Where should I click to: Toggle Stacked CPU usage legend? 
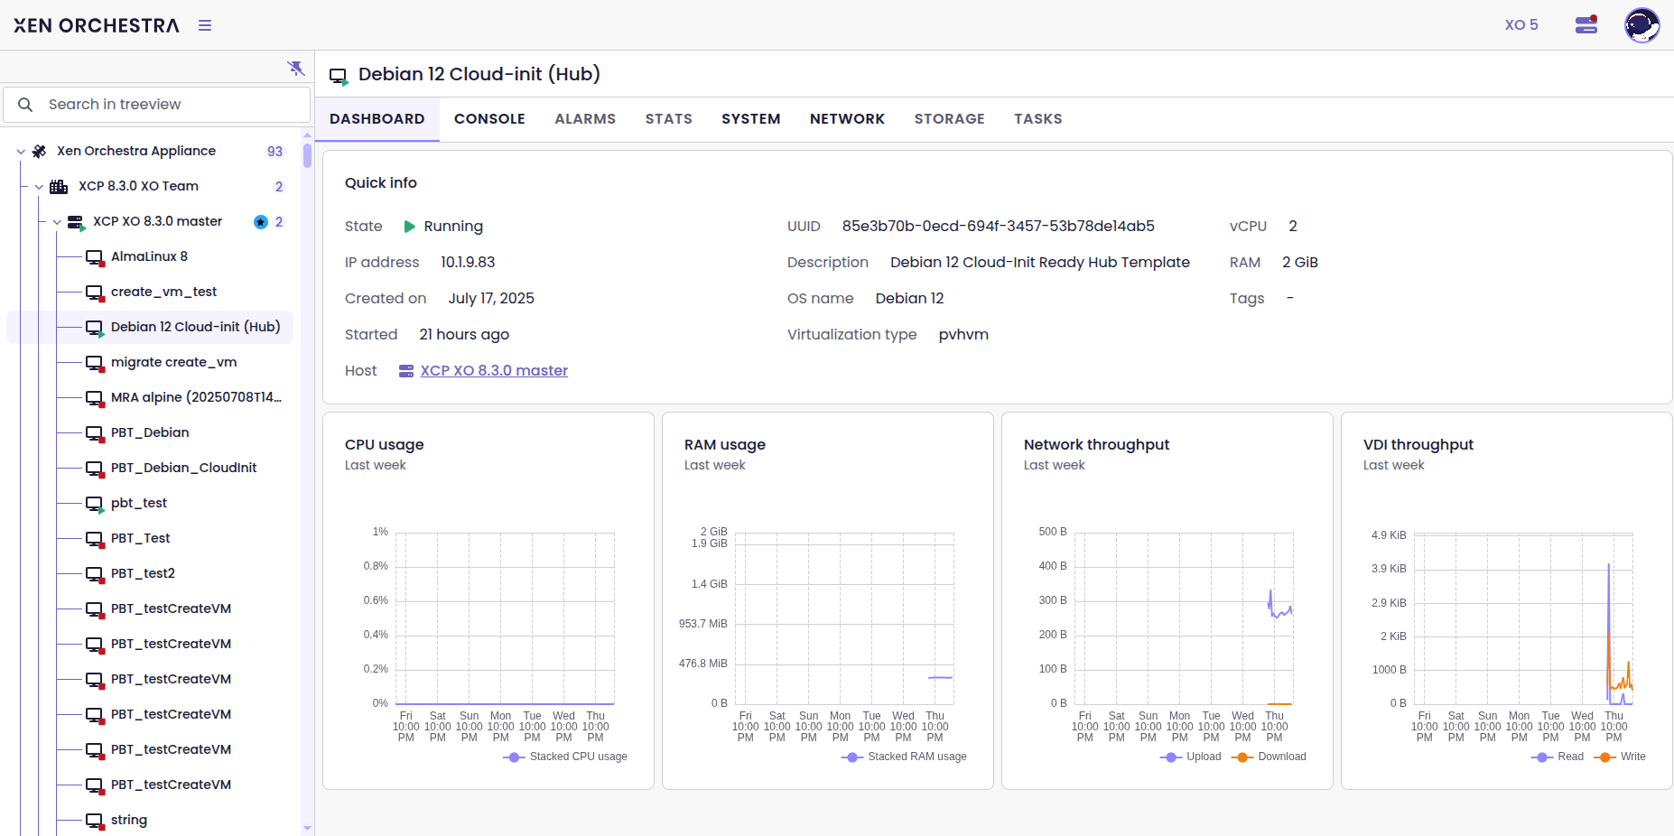[x=565, y=757]
